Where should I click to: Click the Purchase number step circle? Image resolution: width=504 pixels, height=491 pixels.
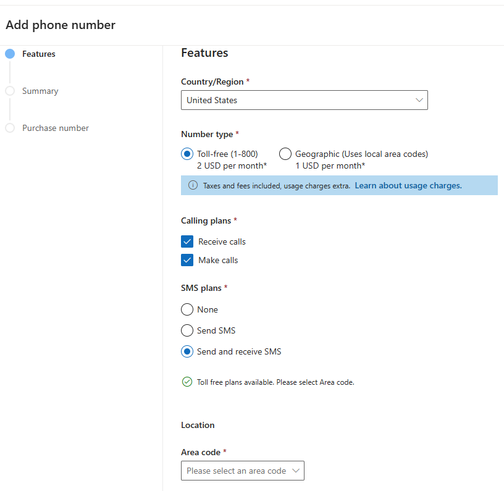coord(10,128)
